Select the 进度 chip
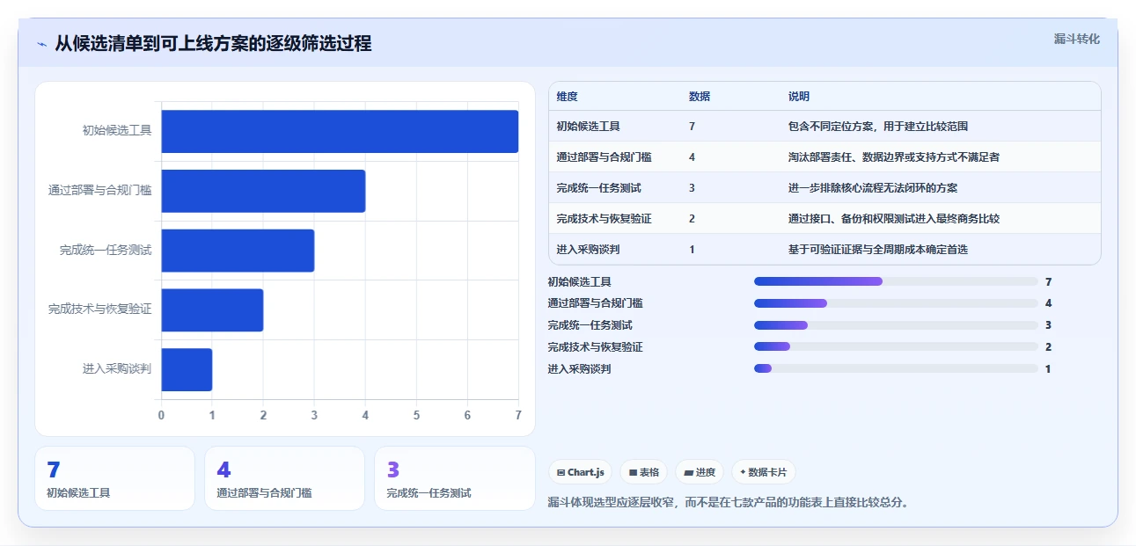 tap(700, 472)
